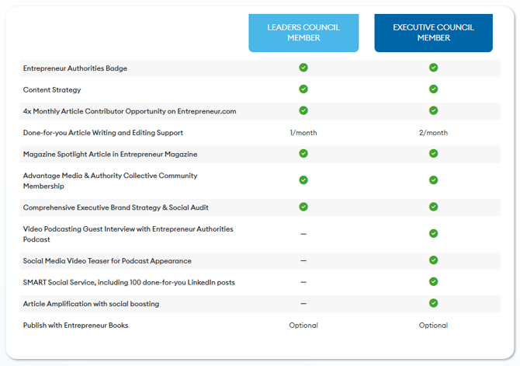
Task: Click Executive checkmark for Magazine Spotlight Article
Action: (x=433, y=153)
